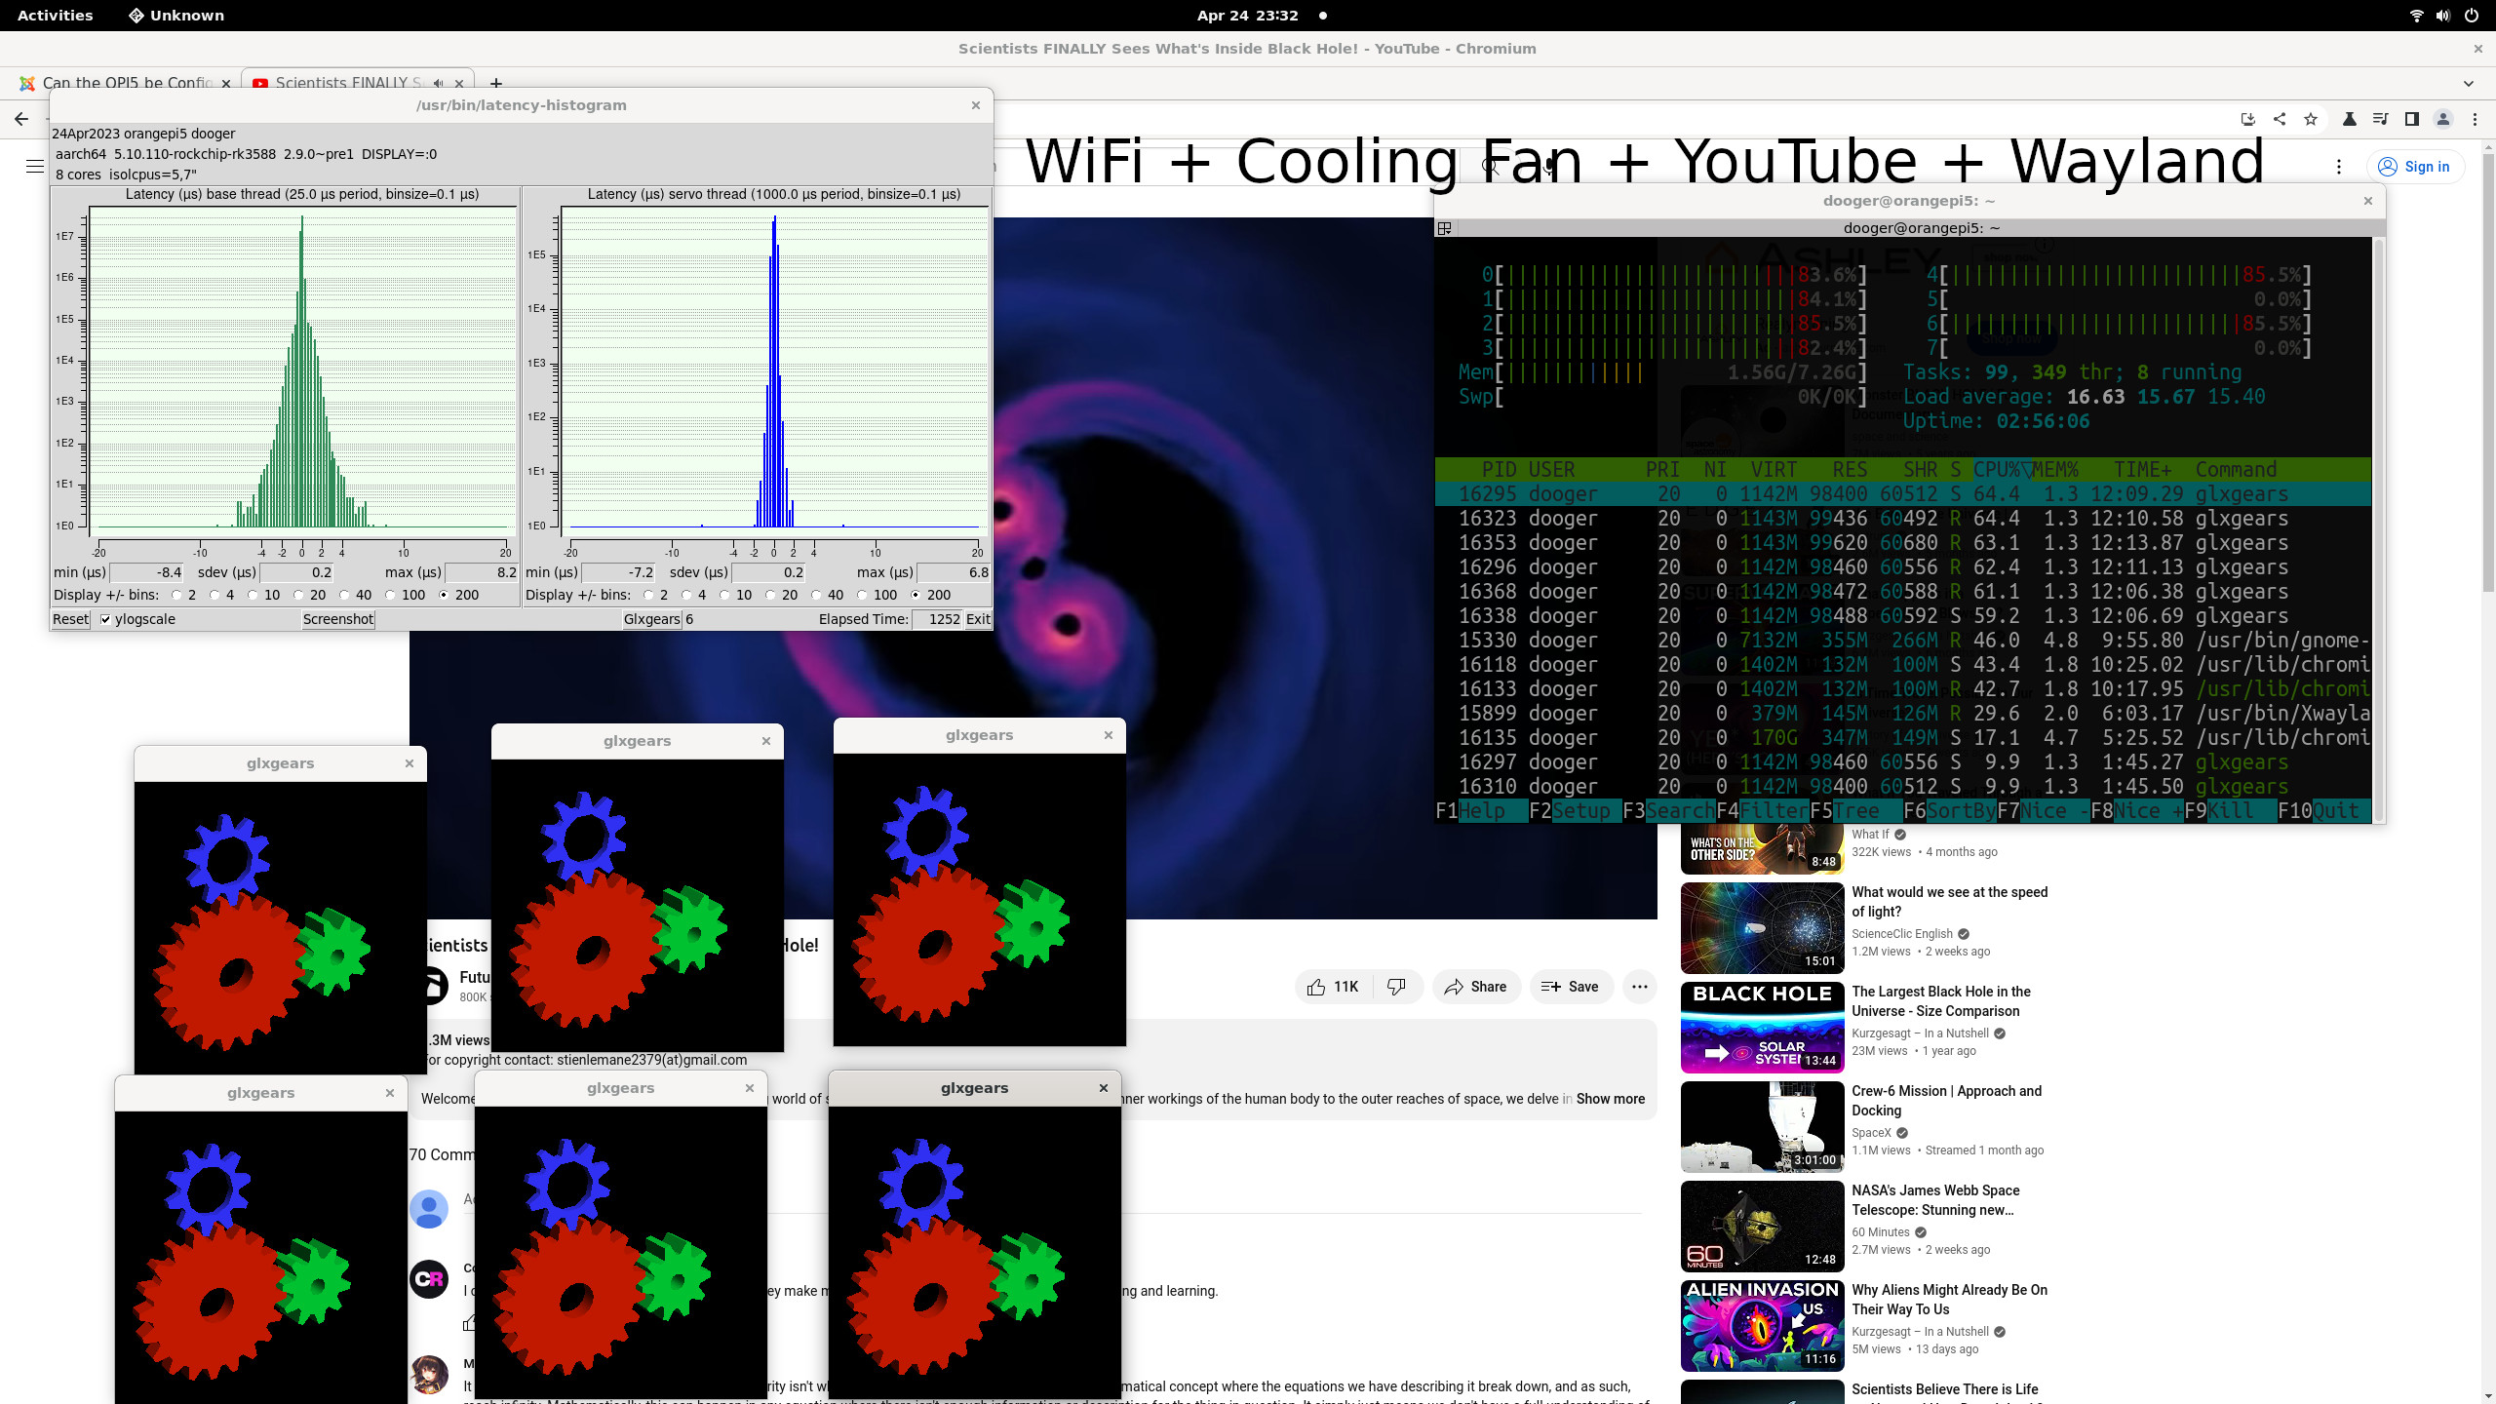Open more actions ellipsis next to Save
This screenshot has height=1404, width=2496.
pos(1640,987)
